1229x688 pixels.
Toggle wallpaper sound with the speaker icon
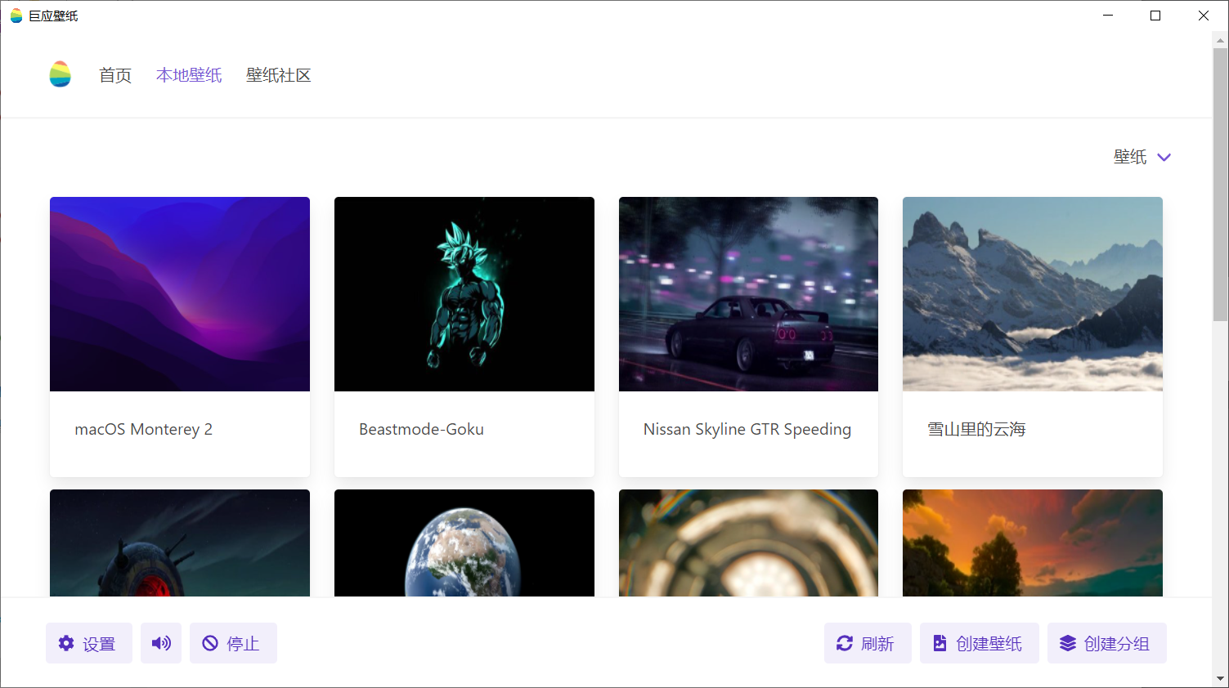(161, 643)
